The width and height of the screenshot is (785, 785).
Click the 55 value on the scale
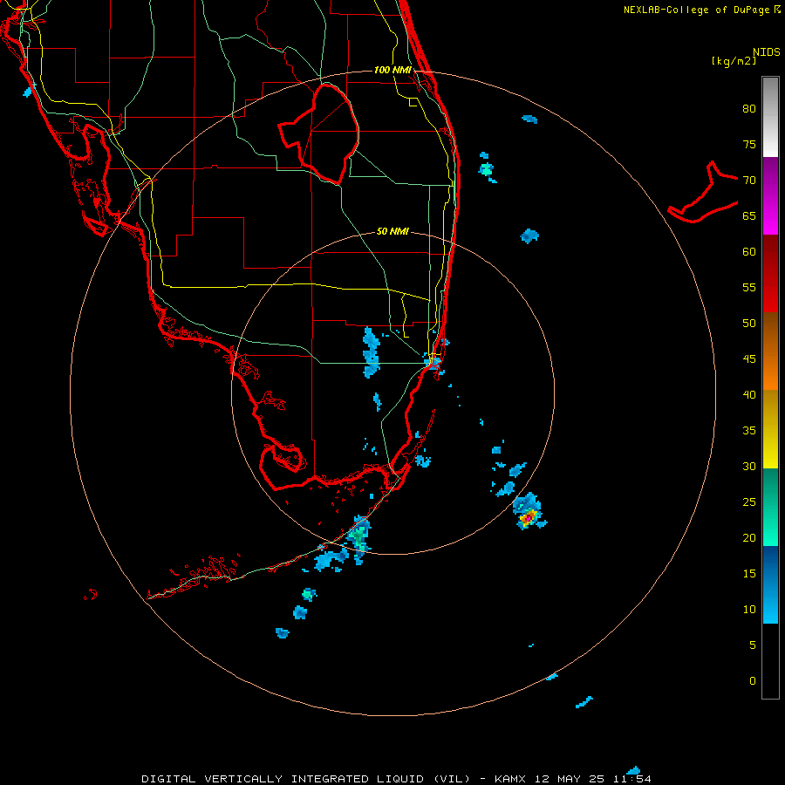[749, 287]
